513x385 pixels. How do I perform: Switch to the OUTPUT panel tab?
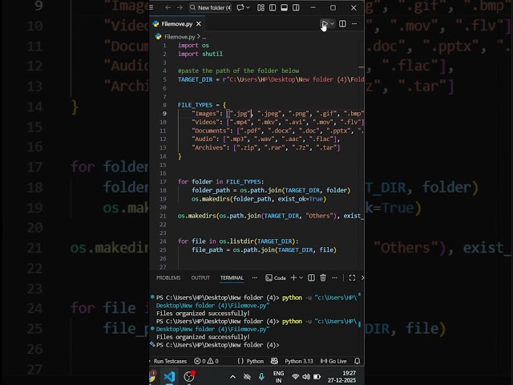[200, 278]
